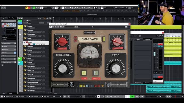Click the transport Stop button
Screen dimensions: 184x103
(127, 96)
